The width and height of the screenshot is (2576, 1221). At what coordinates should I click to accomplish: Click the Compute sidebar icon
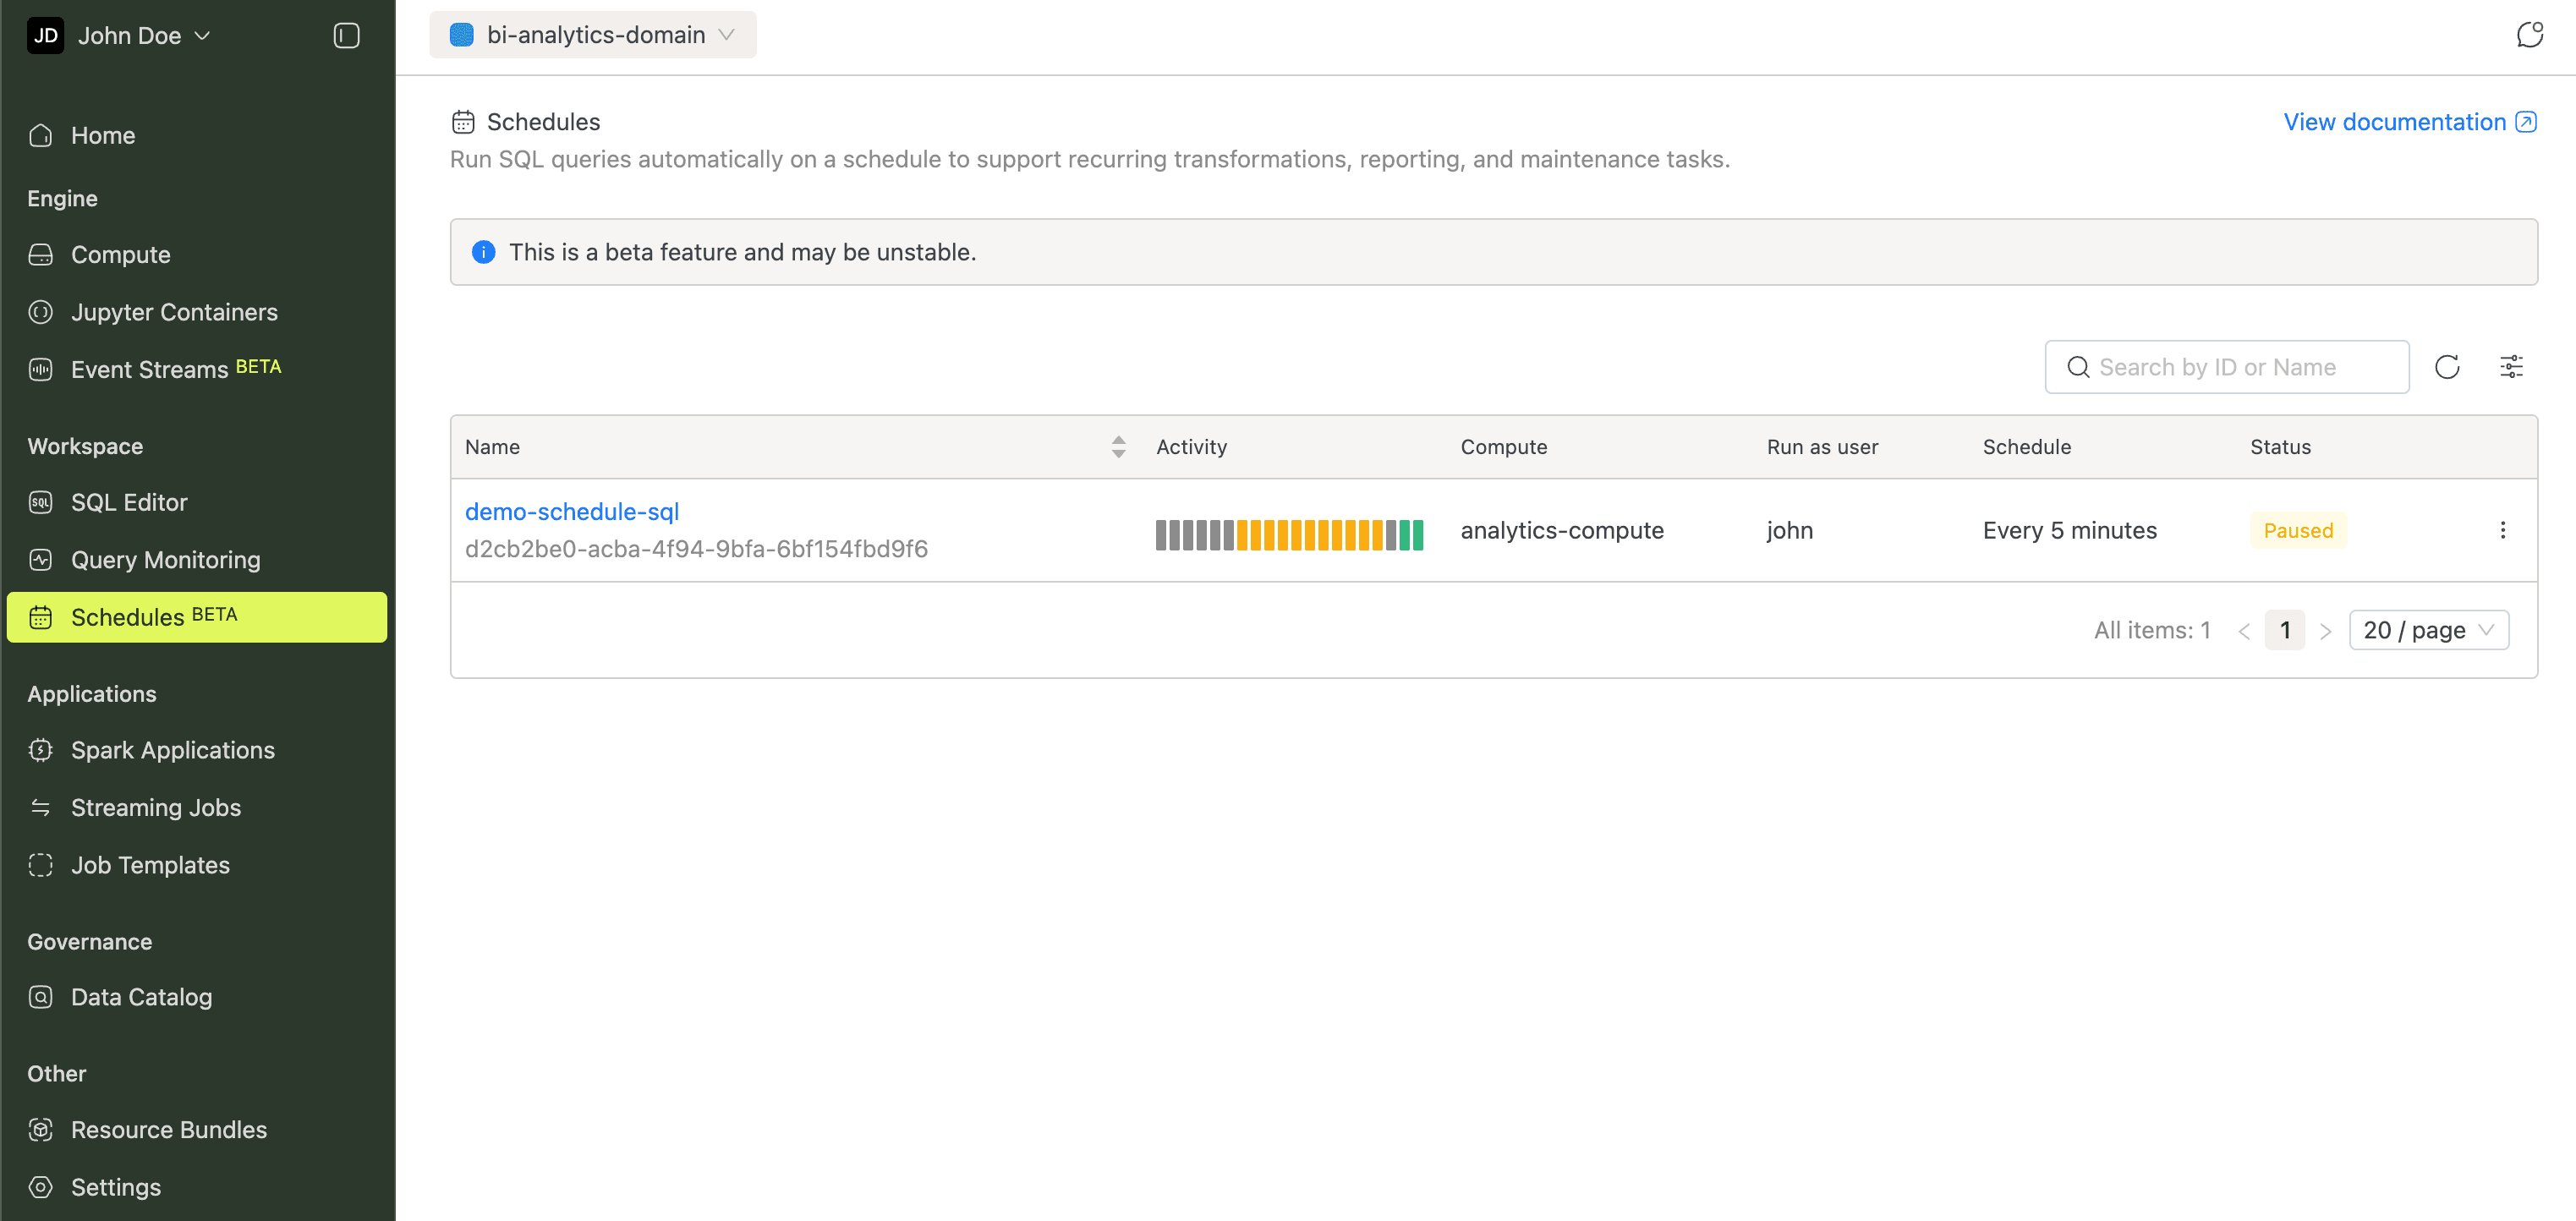(41, 255)
